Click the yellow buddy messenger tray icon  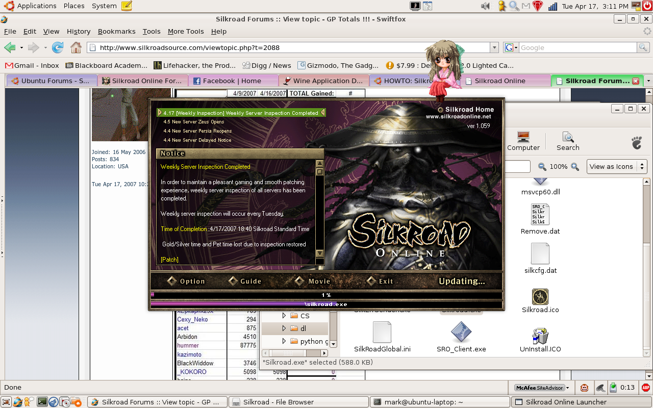(x=502, y=6)
